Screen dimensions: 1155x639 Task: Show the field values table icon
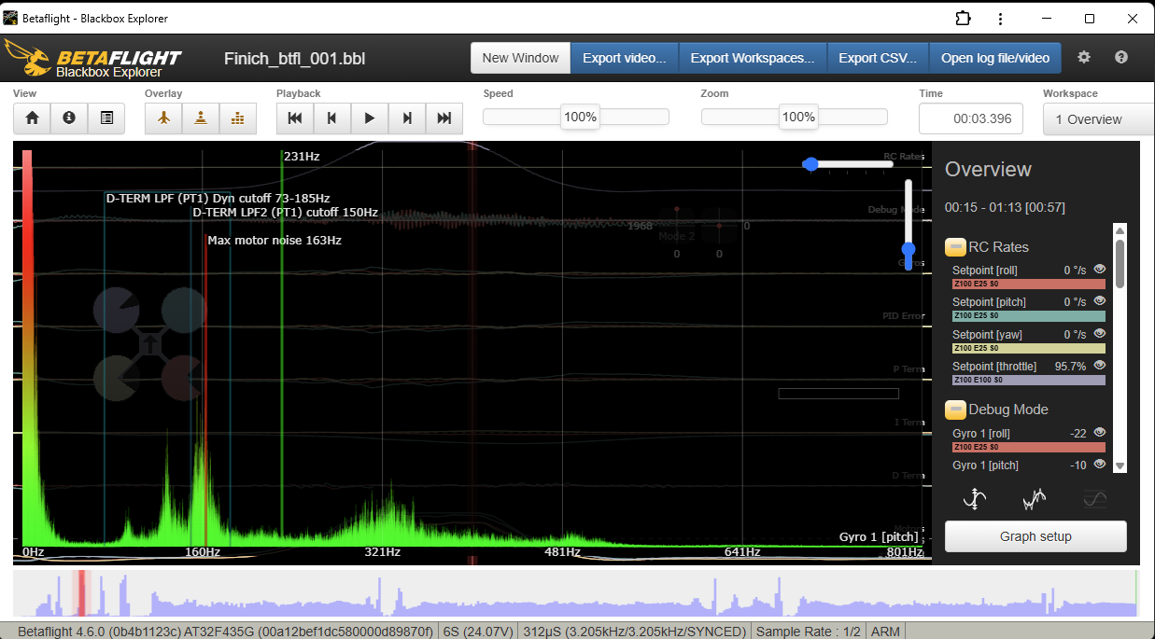click(106, 118)
